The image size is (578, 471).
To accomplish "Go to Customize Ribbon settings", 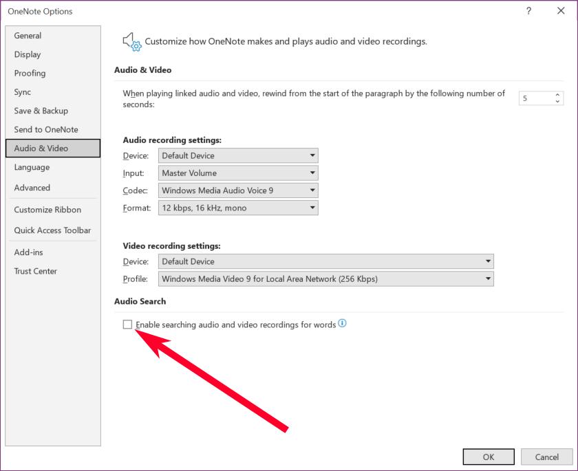I will tap(47, 210).
